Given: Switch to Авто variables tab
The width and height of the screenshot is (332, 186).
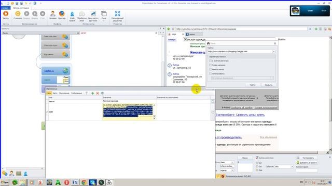Looking at the screenshot, I should point(55,93).
